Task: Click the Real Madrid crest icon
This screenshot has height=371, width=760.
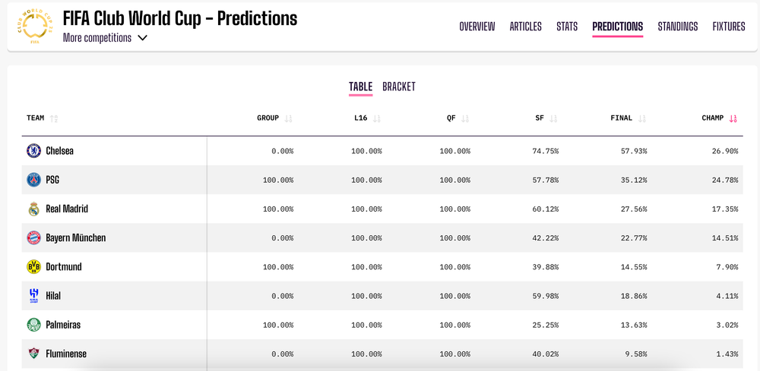Action: point(33,209)
